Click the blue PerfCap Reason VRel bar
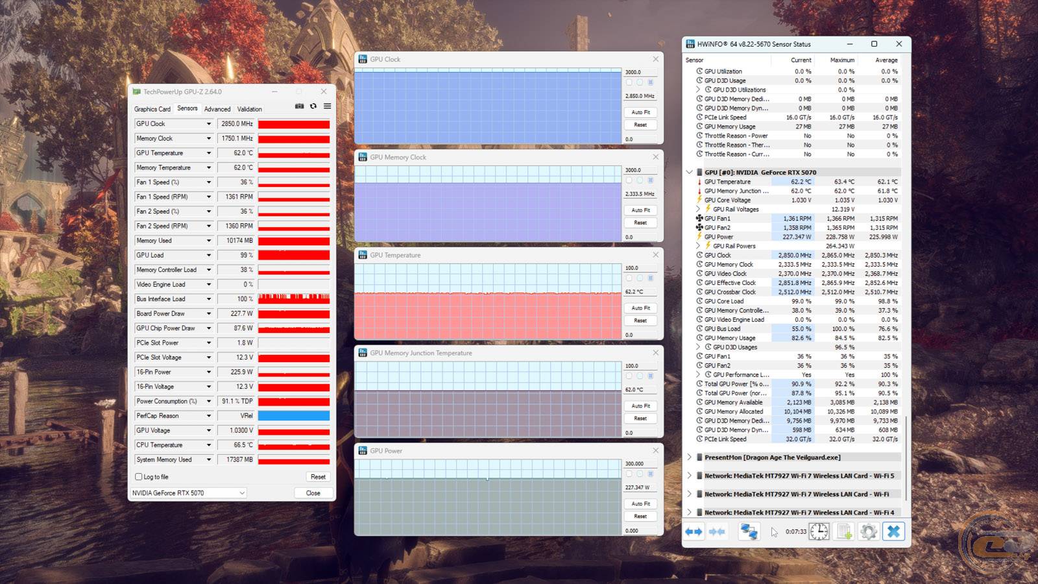The width and height of the screenshot is (1038, 584). [294, 416]
